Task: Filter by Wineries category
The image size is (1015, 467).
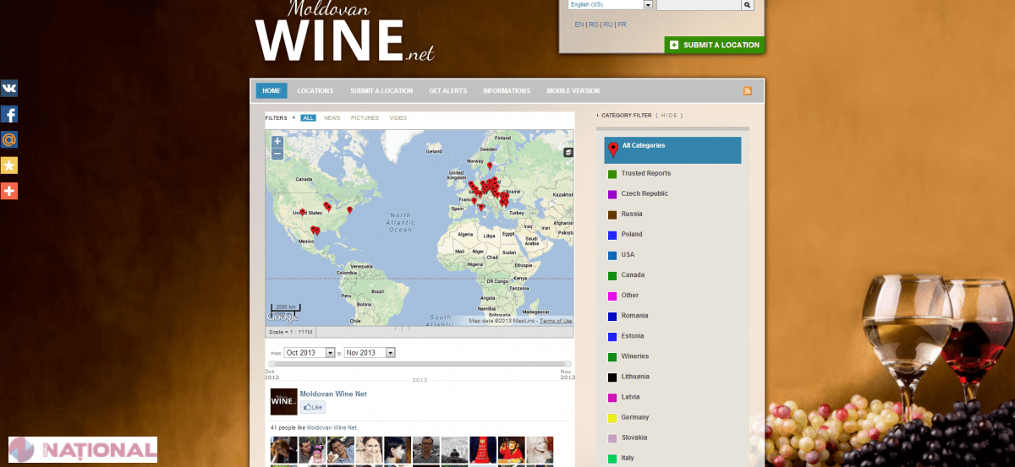Action: 635,356
